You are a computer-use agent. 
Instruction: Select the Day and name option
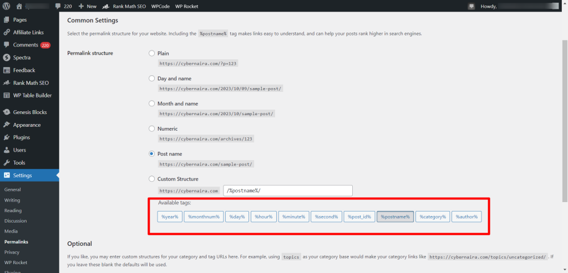(152, 79)
